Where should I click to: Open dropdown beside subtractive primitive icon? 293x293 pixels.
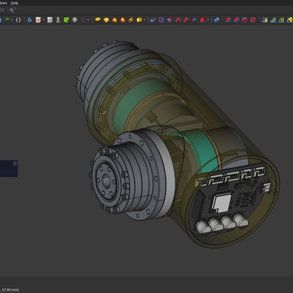208,20
